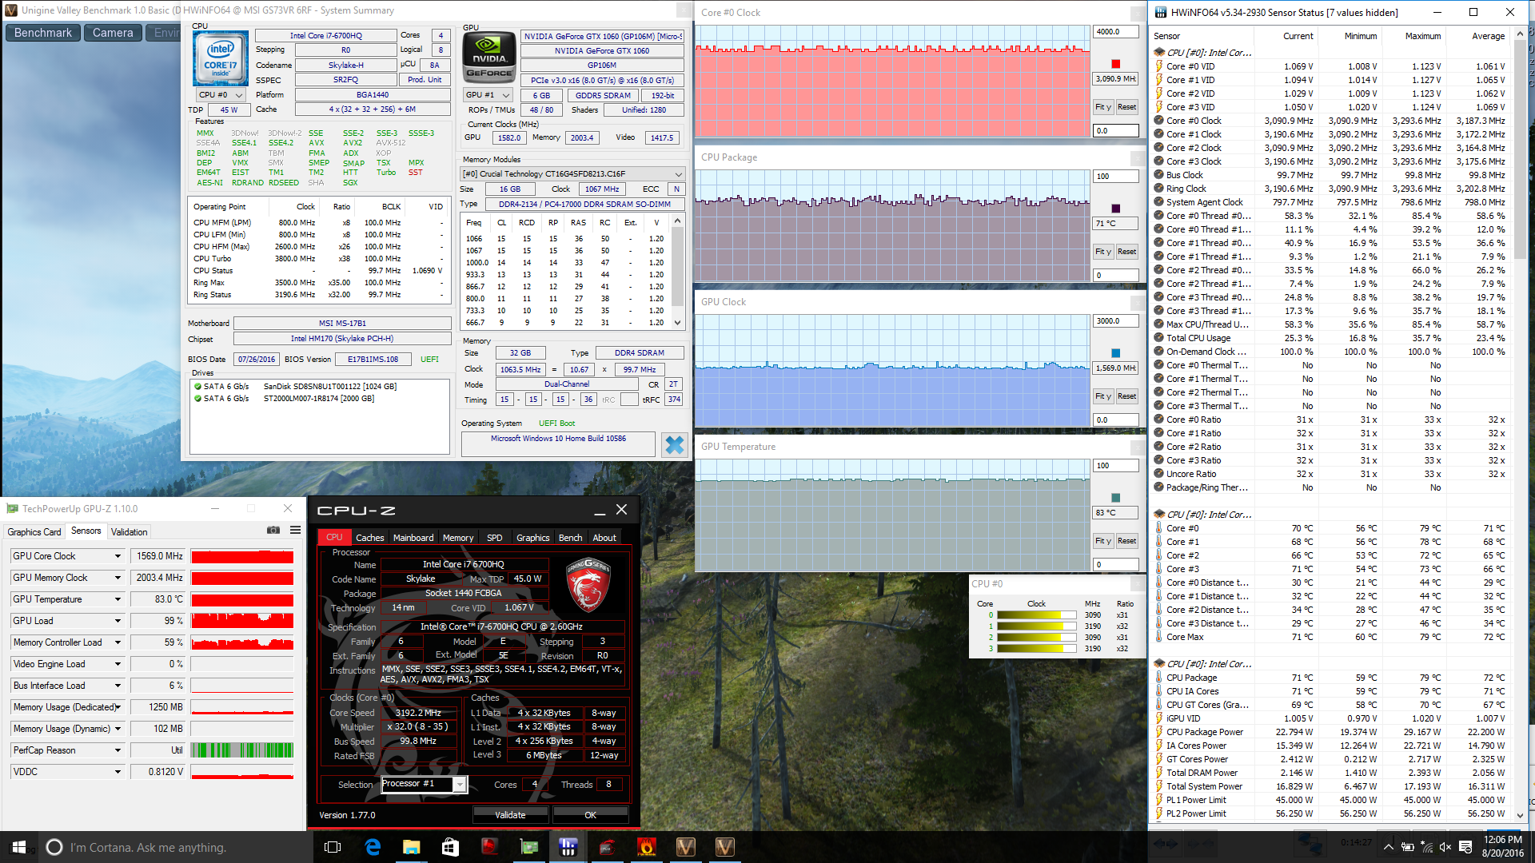Viewport: 1535px width, 863px height.
Task: Click Fit y on the GPU Temperature graph
Action: (1103, 541)
